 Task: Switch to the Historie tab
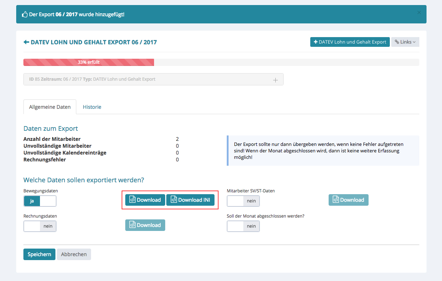(x=92, y=107)
